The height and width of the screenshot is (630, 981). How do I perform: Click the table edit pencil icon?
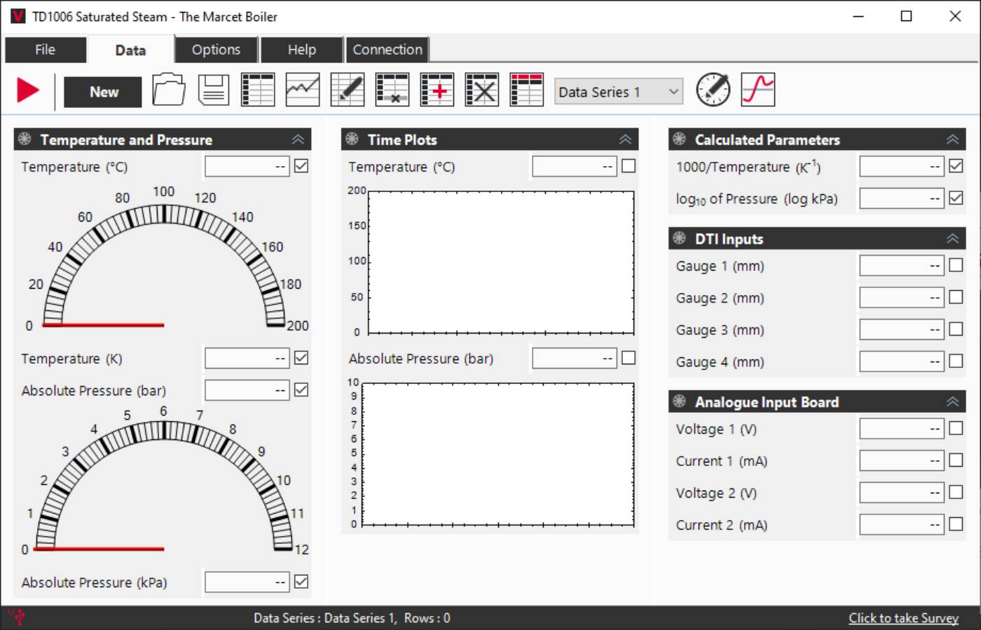pyautogui.click(x=348, y=90)
